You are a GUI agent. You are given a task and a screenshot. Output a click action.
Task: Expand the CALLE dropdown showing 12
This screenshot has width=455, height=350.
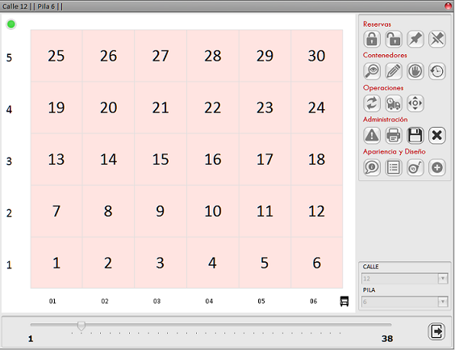coord(404,279)
